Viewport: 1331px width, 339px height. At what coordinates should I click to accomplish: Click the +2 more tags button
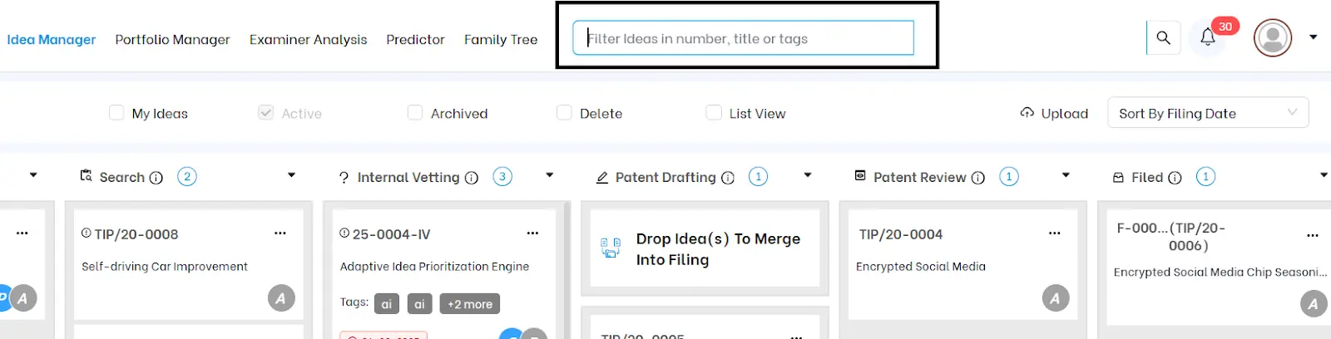470,304
